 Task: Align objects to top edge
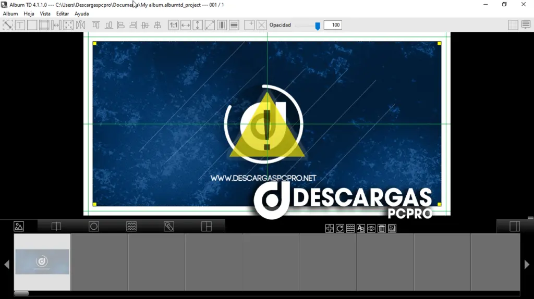pos(96,25)
